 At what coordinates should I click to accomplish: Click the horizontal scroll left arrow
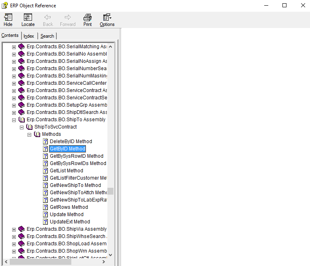tap(6, 262)
